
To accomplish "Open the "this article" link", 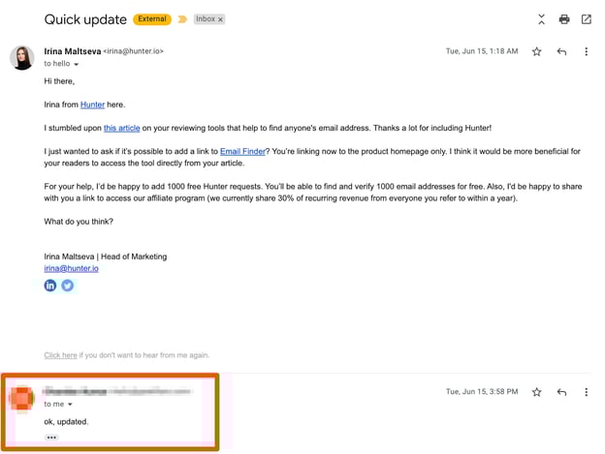I will 122,128.
